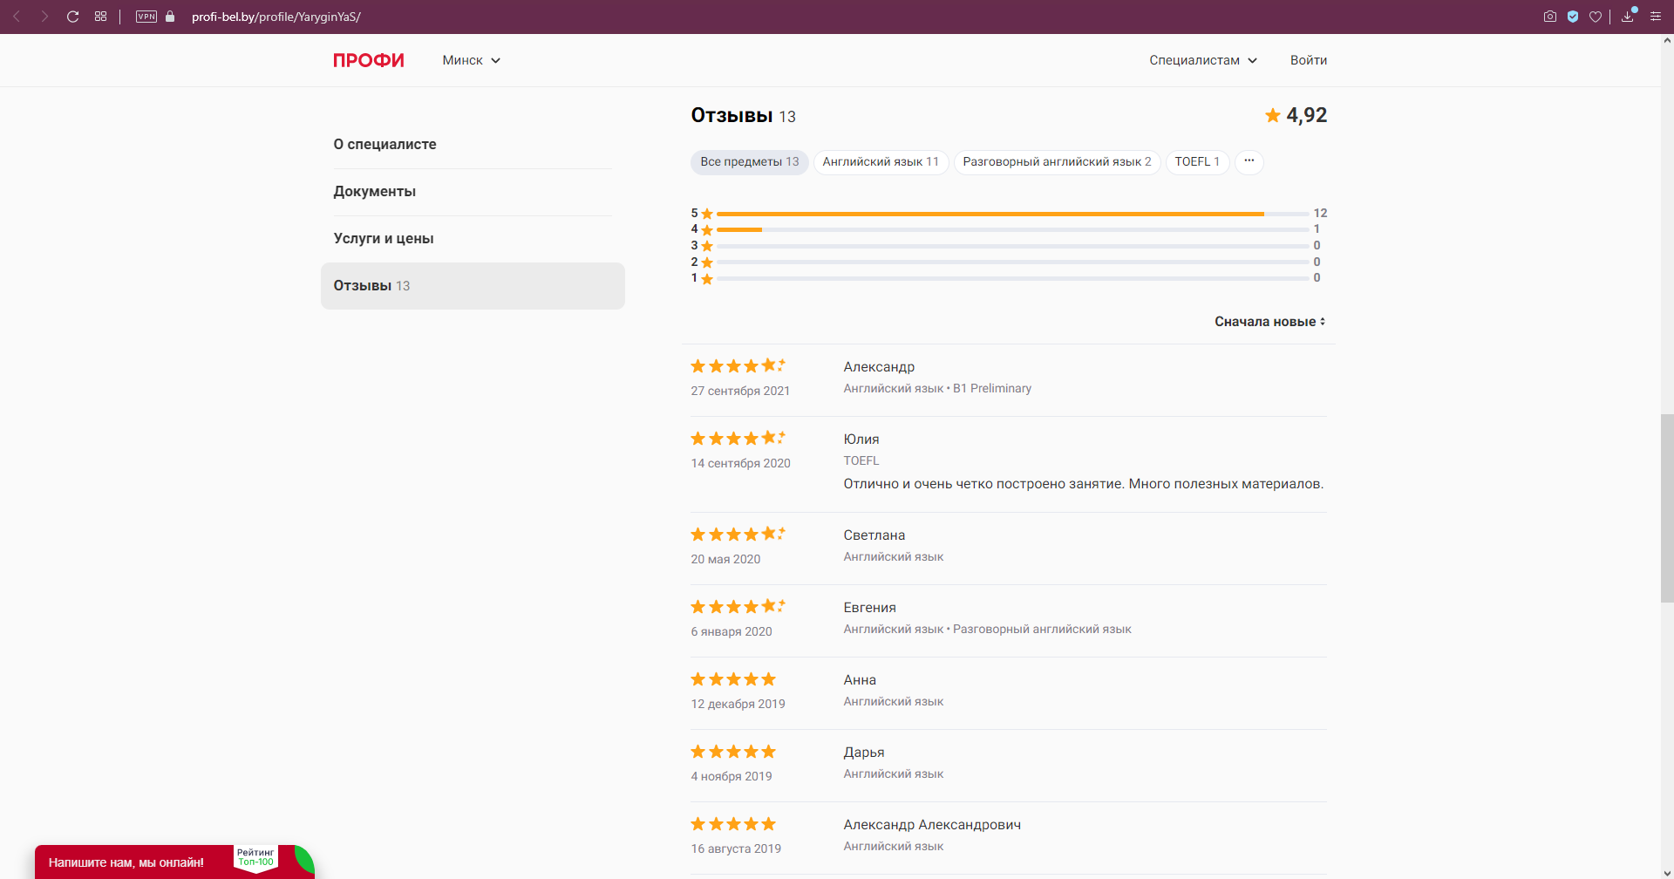This screenshot has width=1674, height=879.
Task: Open browser downloads icon
Action: [x=1628, y=17]
